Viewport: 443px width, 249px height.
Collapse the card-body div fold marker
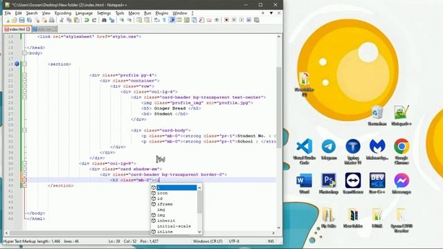[x=25, y=131]
